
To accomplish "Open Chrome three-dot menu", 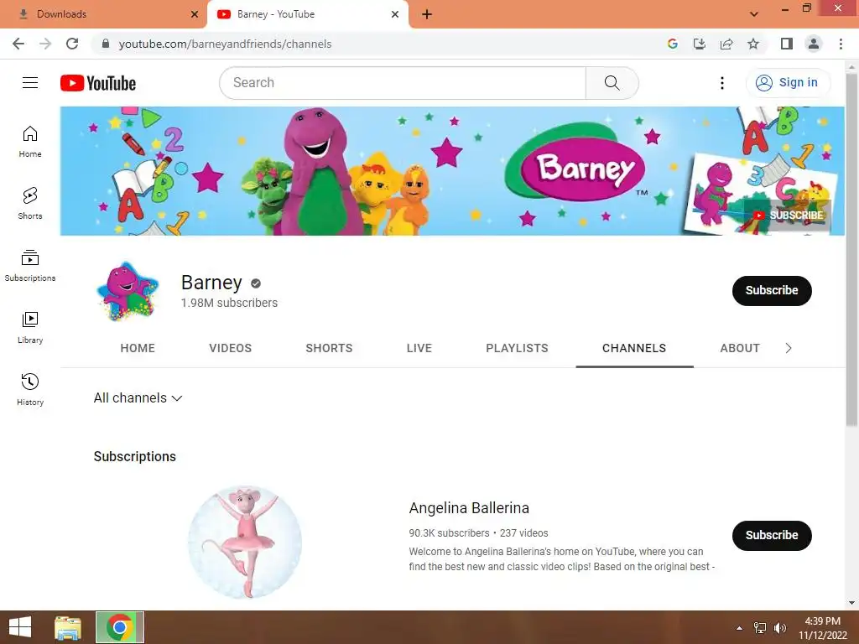I will click(x=841, y=44).
